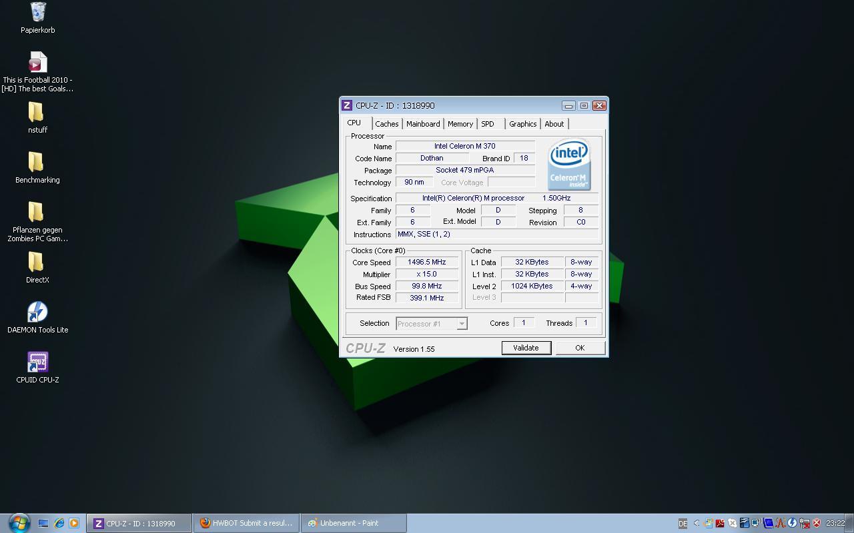Click the Rated FSB value 399.1 MHz

[427, 298]
